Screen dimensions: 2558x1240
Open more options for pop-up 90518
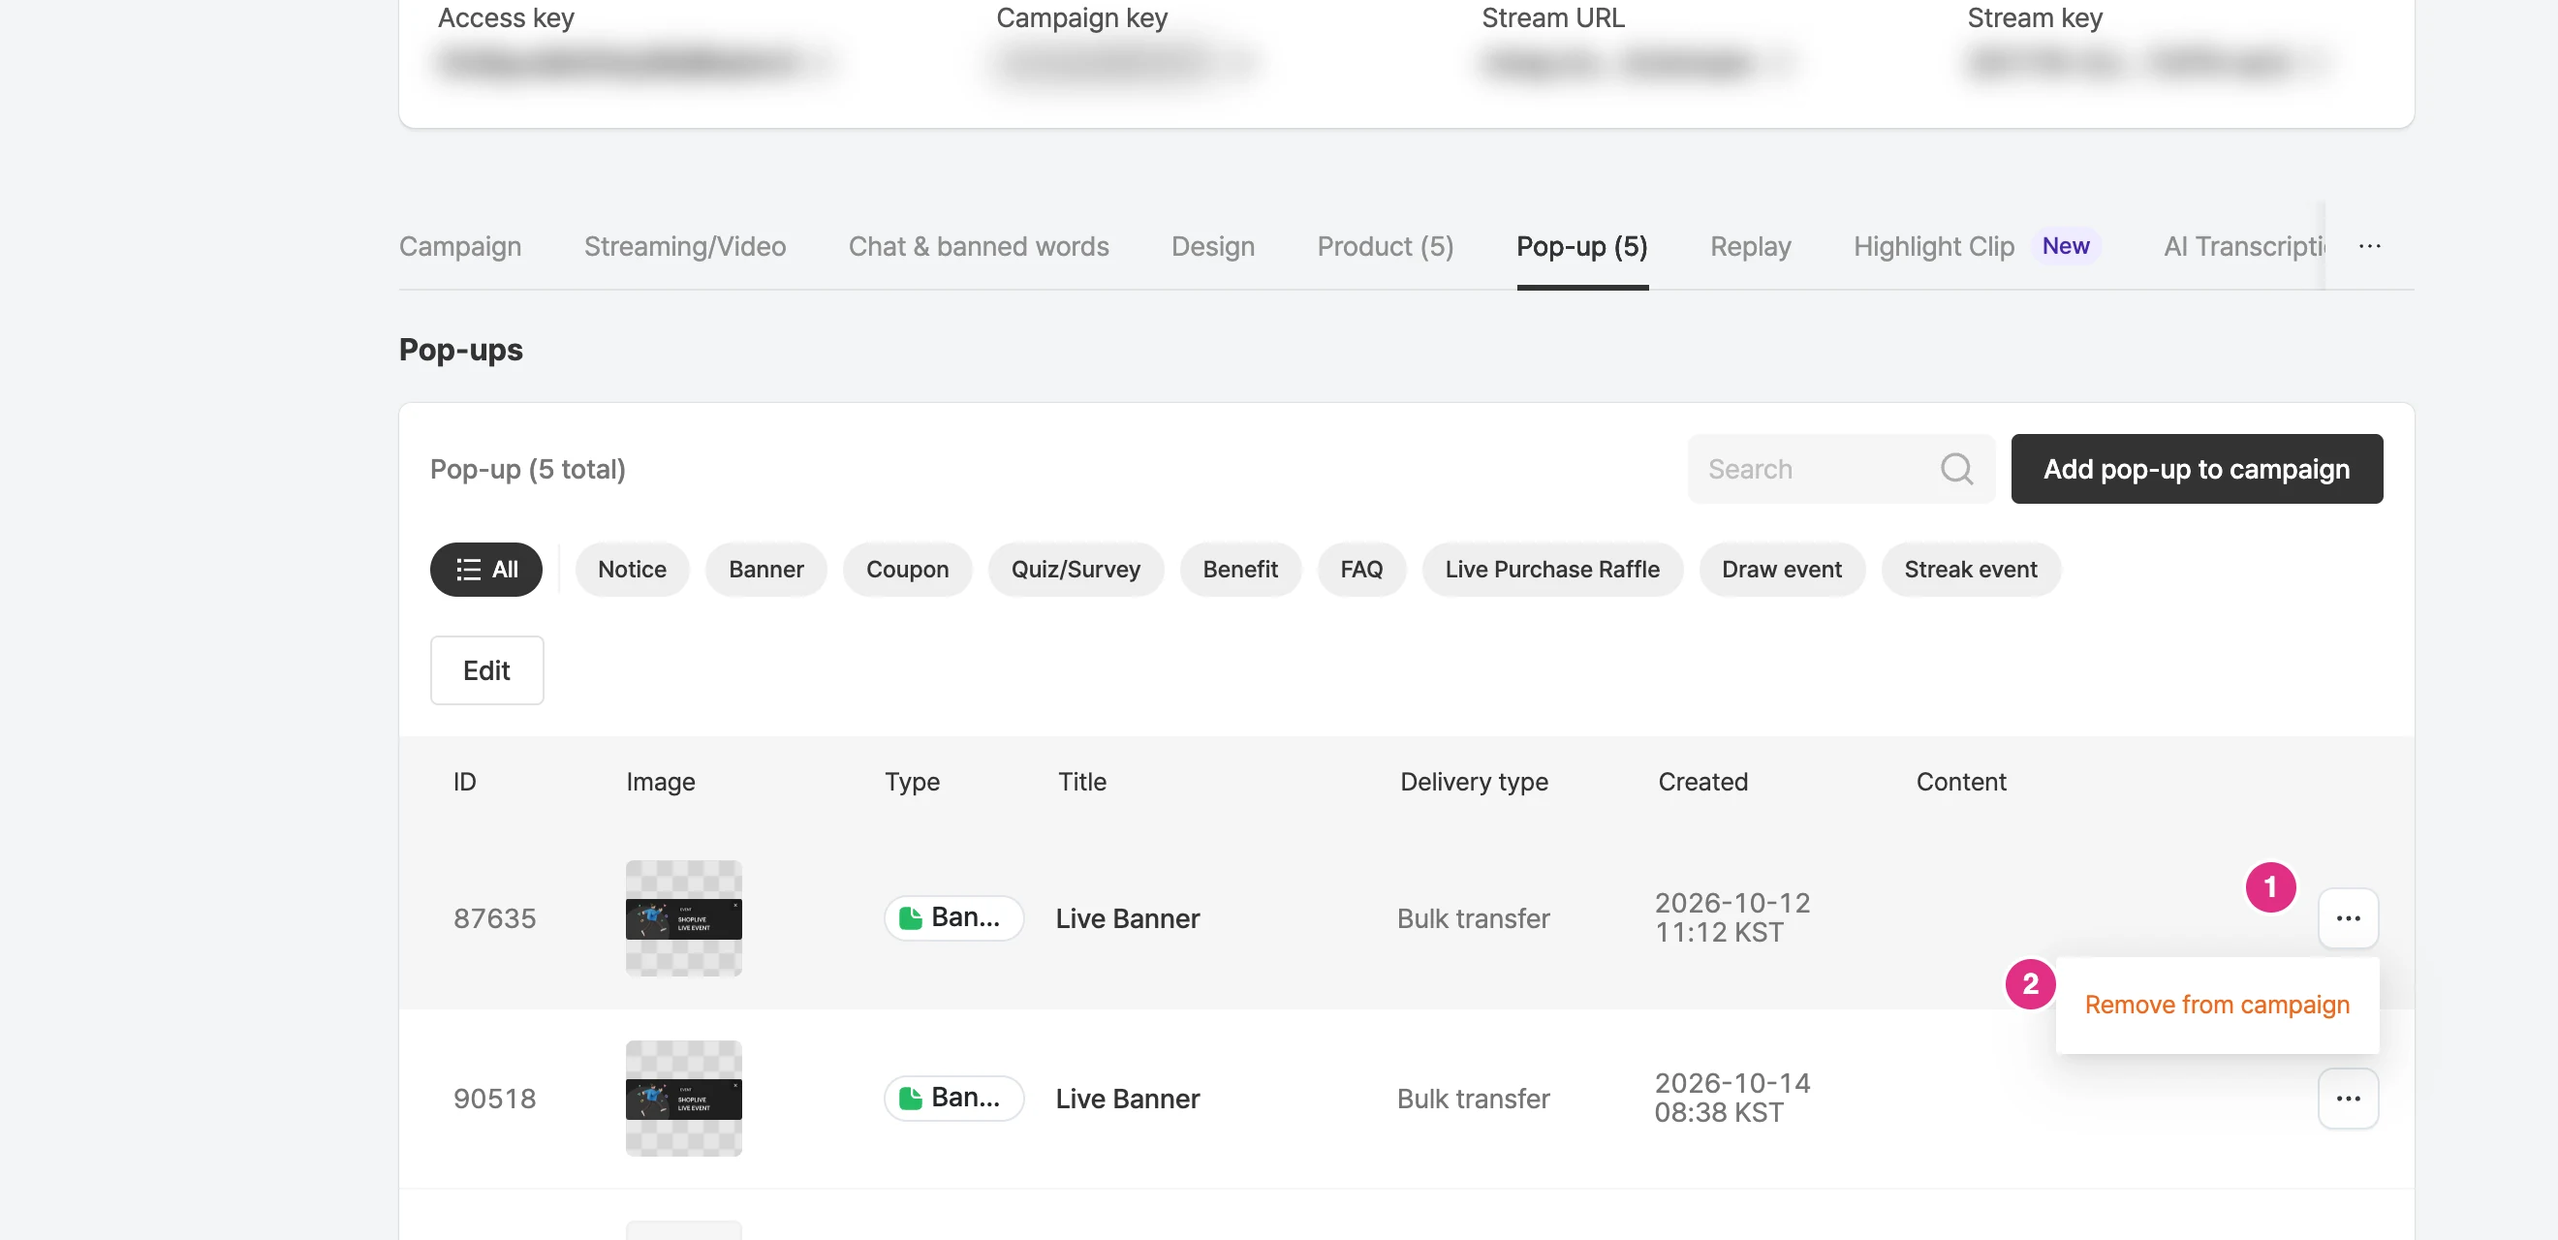(2348, 1098)
